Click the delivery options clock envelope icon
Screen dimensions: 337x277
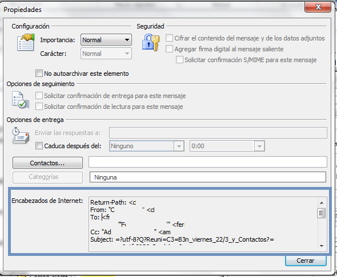tap(21, 136)
